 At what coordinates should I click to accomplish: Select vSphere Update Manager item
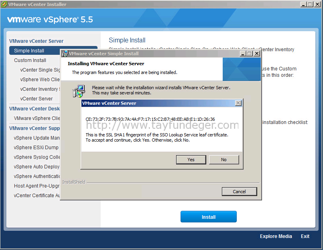[37, 138]
